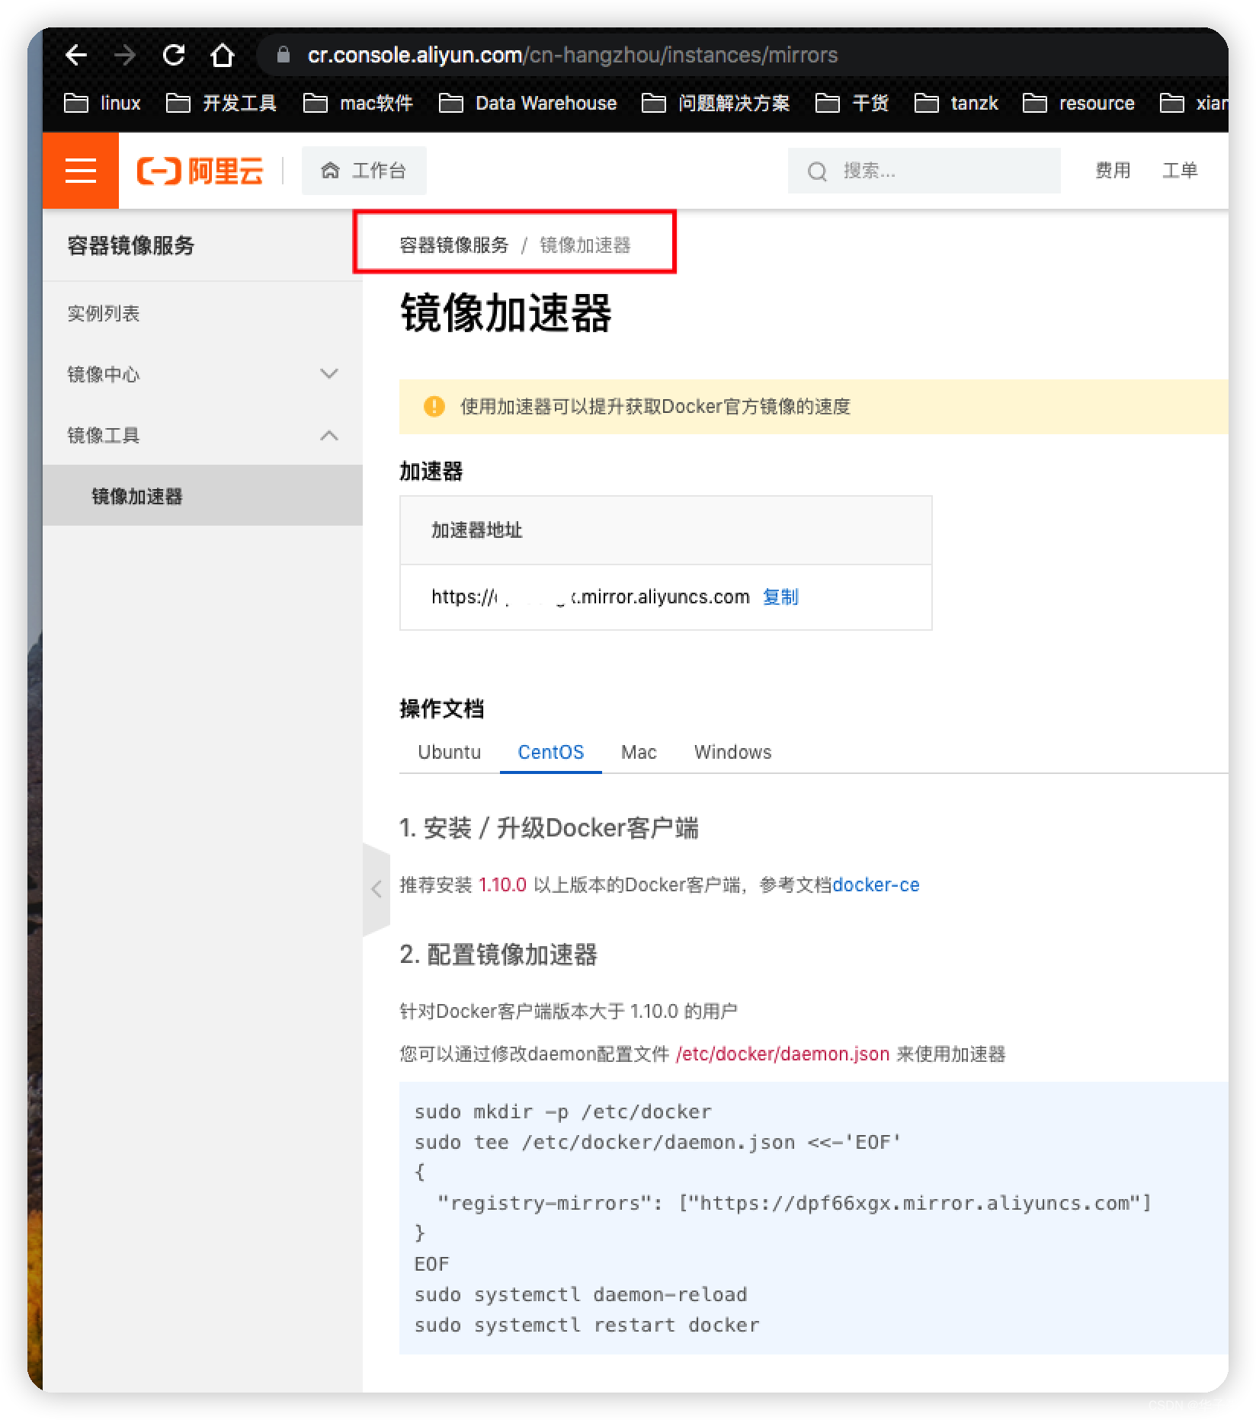Click the /etc/docker/daemon.json path text

tap(783, 1054)
